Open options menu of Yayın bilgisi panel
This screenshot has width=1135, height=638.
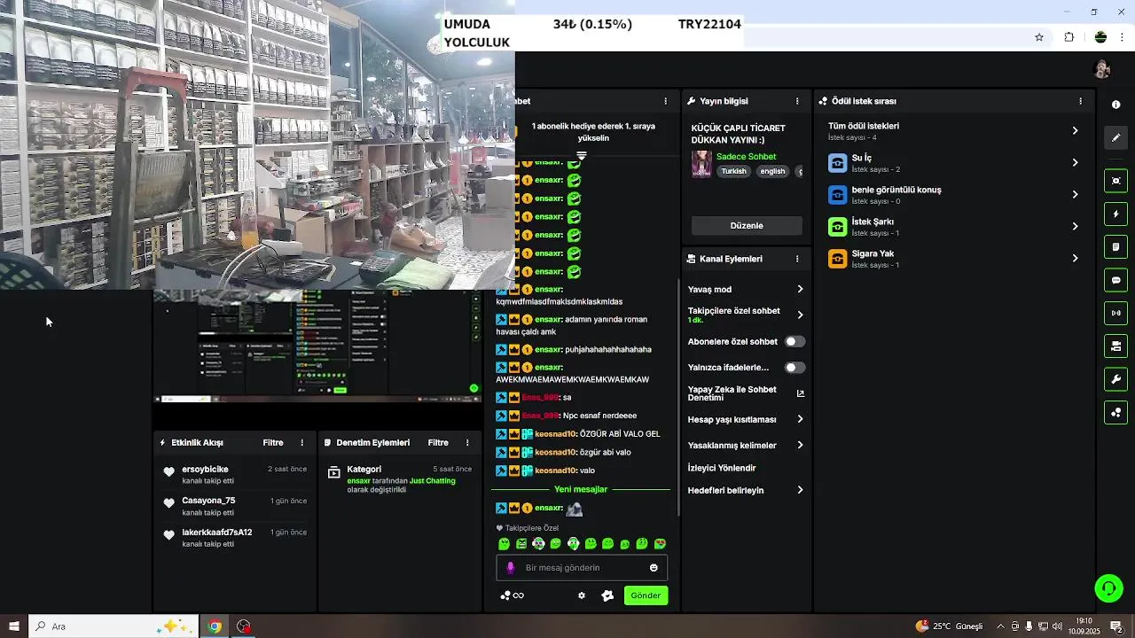797,101
